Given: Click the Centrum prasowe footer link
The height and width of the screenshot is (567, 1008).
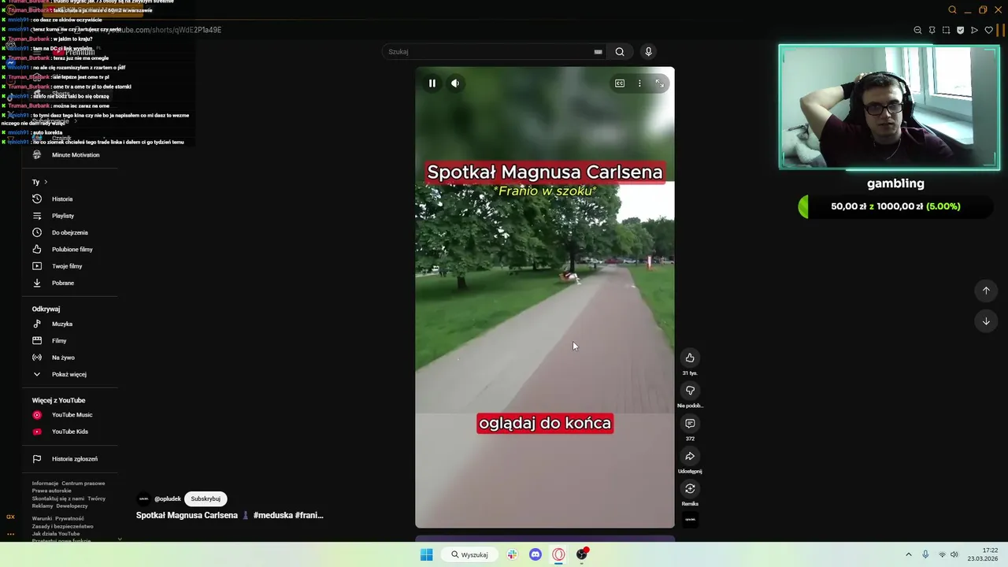Looking at the screenshot, I should tap(83, 484).
